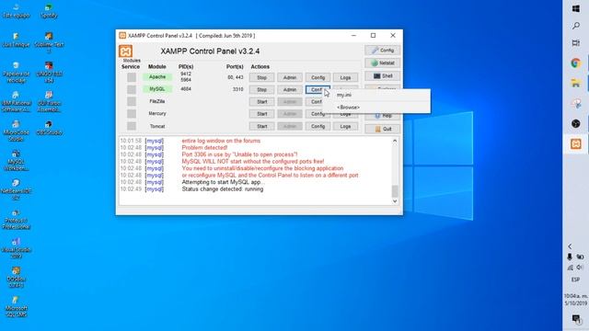
Task: Open the volume tray icon
Action: [x=581, y=268]
